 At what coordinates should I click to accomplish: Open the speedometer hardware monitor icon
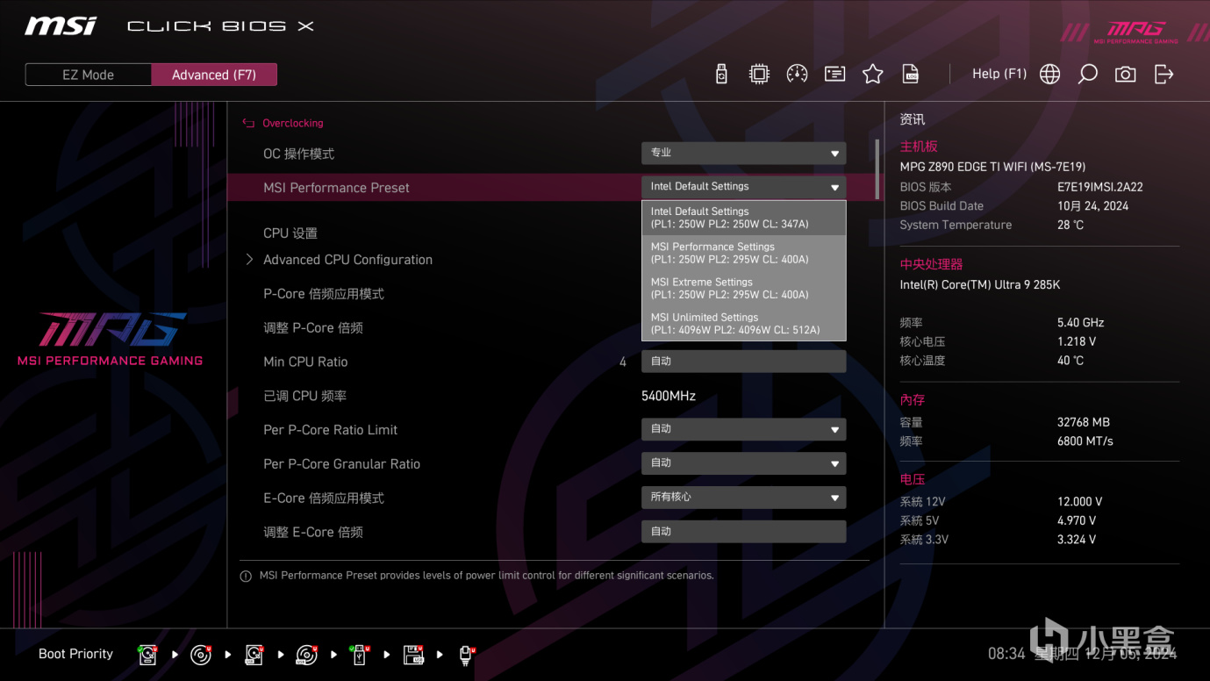pos(797,75)
